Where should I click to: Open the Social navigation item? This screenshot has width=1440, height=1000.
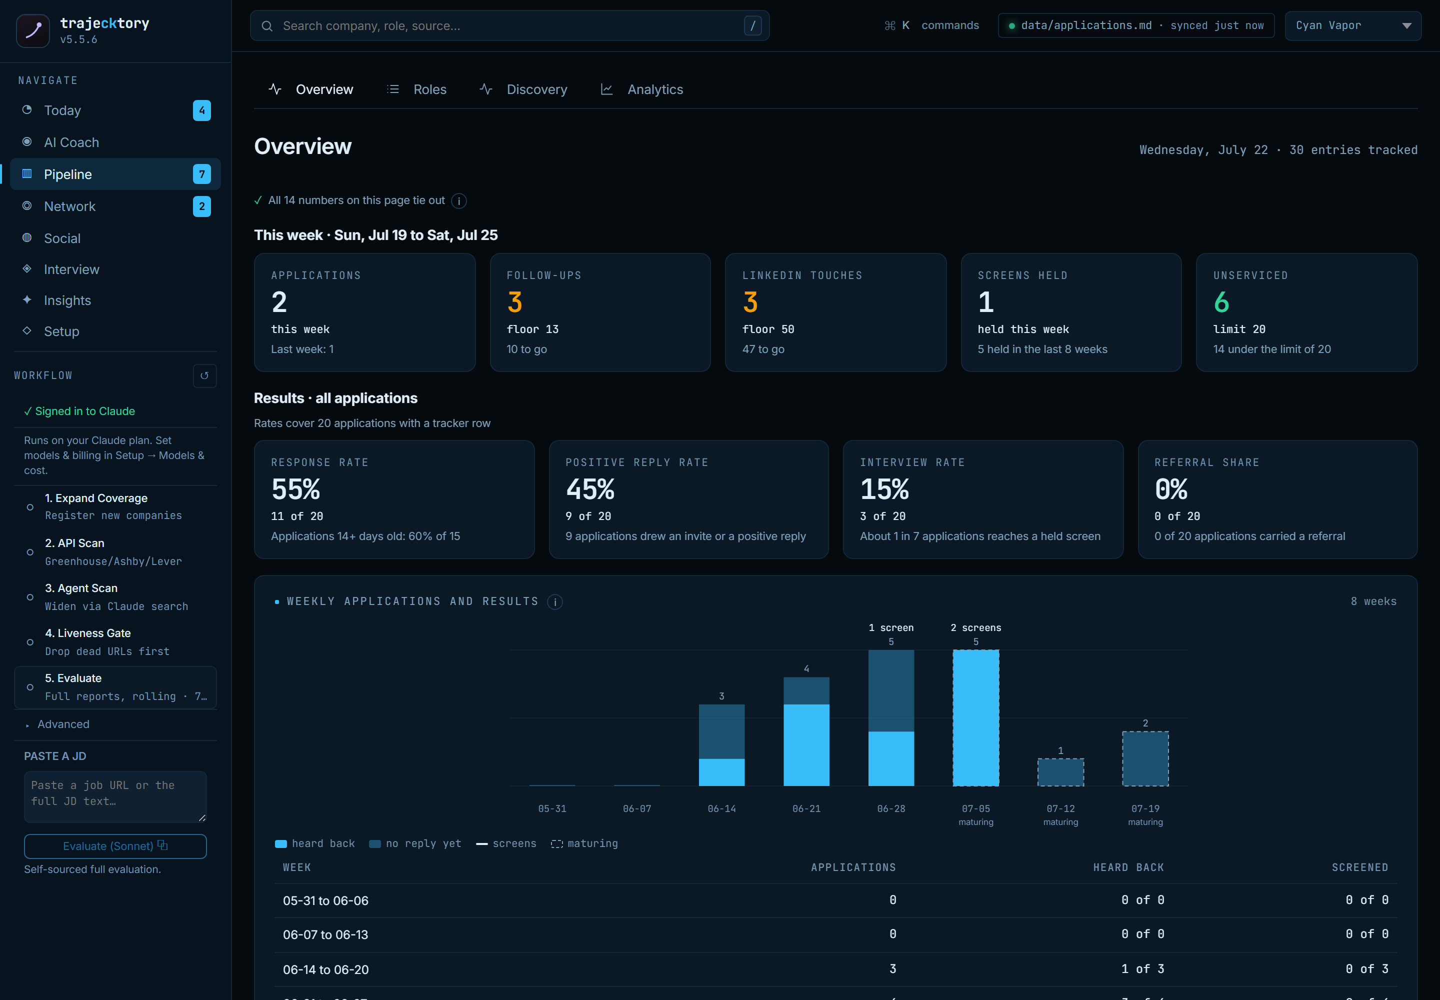tap(115, 238)
